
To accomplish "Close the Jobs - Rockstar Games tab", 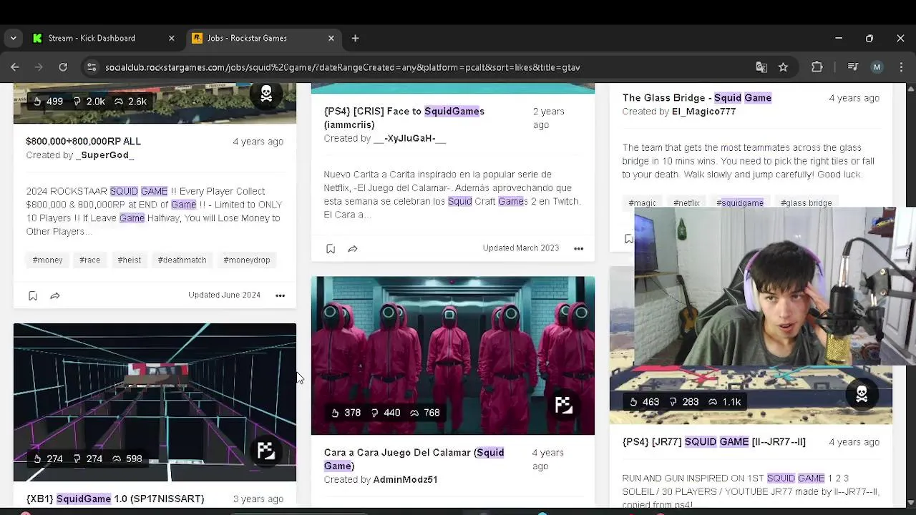I will 331,38.
